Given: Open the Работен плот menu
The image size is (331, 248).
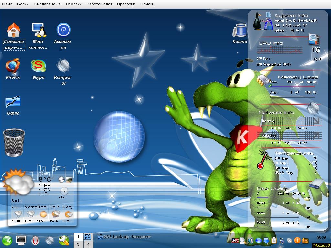Looking at the screenshot, I should [x=99, y=4].
